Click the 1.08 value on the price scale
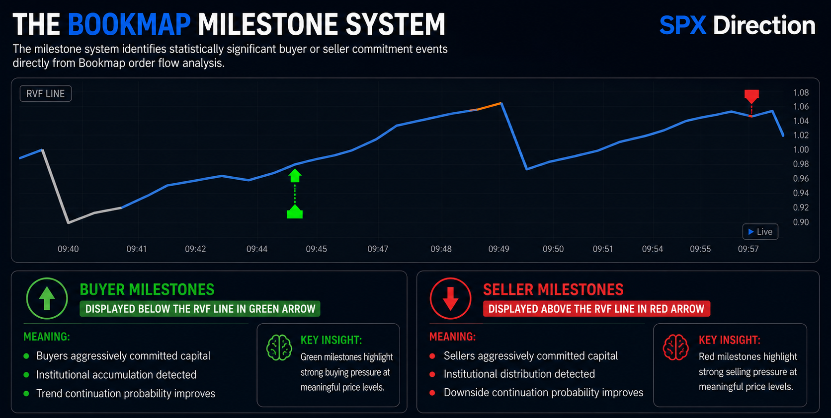 (801, 93)
